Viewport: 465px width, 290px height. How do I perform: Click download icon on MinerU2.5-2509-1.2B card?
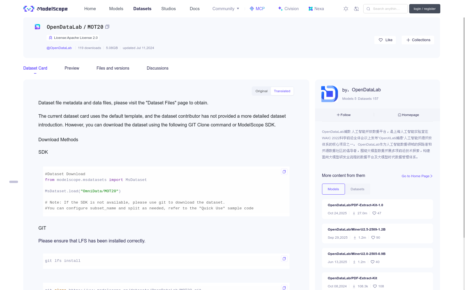click(355, 238)
